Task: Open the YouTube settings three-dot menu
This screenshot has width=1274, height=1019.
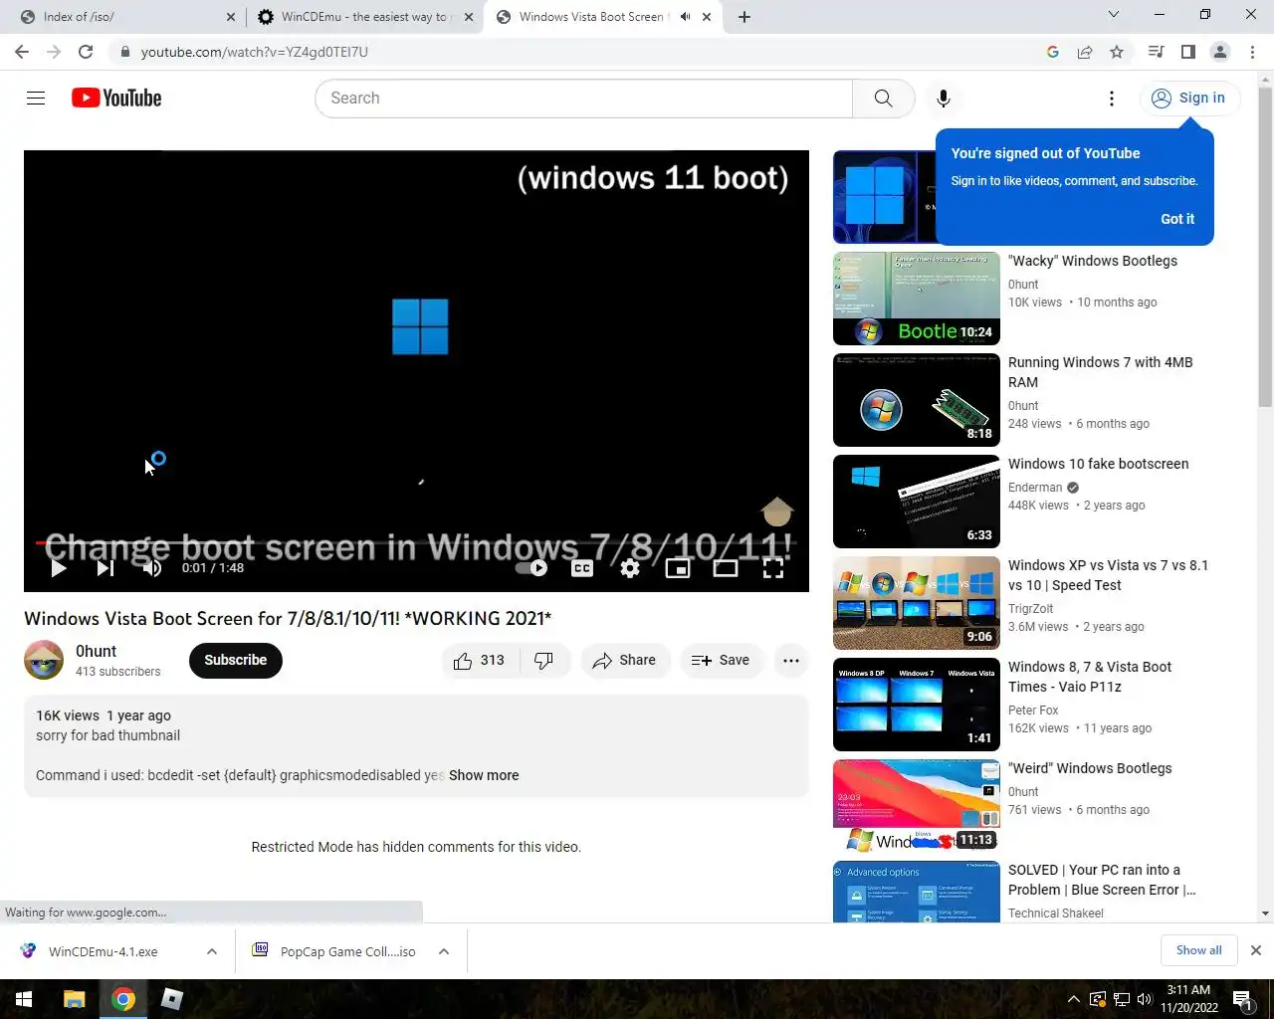Action: tap(1111, 98)
